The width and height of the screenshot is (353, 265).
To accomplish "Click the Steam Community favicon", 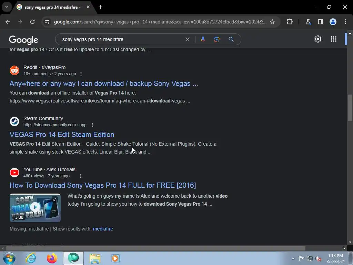I will coord(14,121).
